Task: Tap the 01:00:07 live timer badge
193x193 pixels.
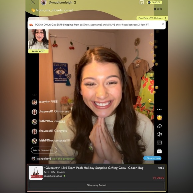Action: pyautogui.click(x=154, y=2)
